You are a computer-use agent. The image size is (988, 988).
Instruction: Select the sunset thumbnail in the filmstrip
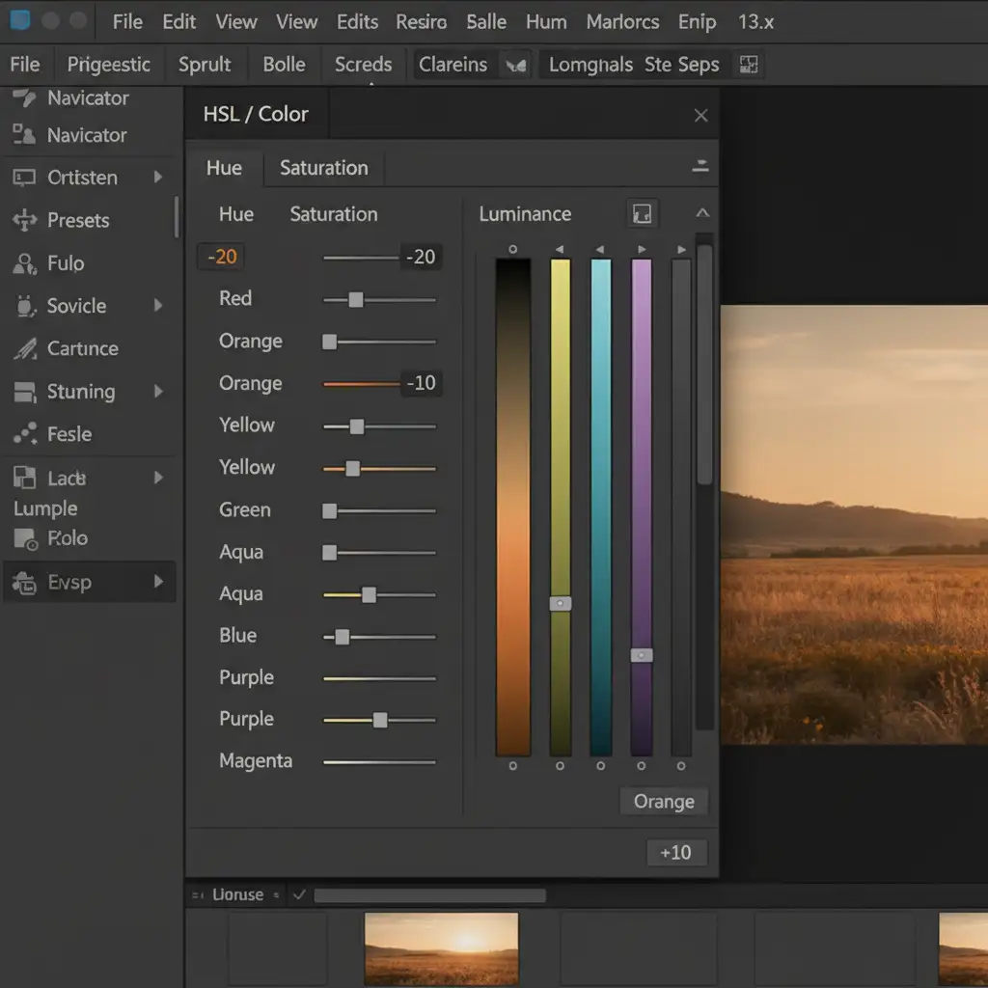click(441, 949)
